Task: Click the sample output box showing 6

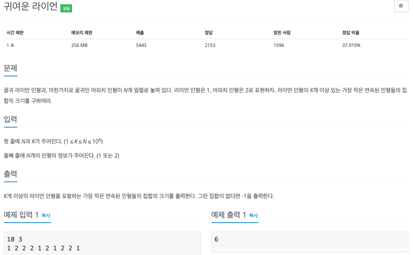Action: [x=310, y=239]
